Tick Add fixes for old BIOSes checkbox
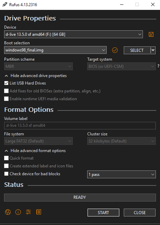This screenshot has width=160, height=225. pyautogui.click(x=6, y=91)
